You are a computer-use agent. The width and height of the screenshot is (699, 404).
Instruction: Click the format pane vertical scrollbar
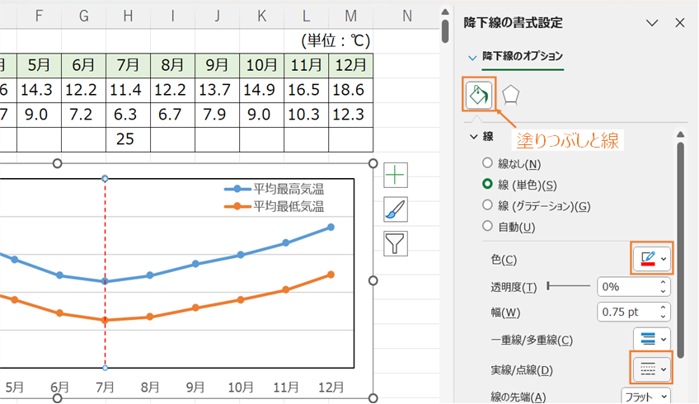(x=680, y=250)
